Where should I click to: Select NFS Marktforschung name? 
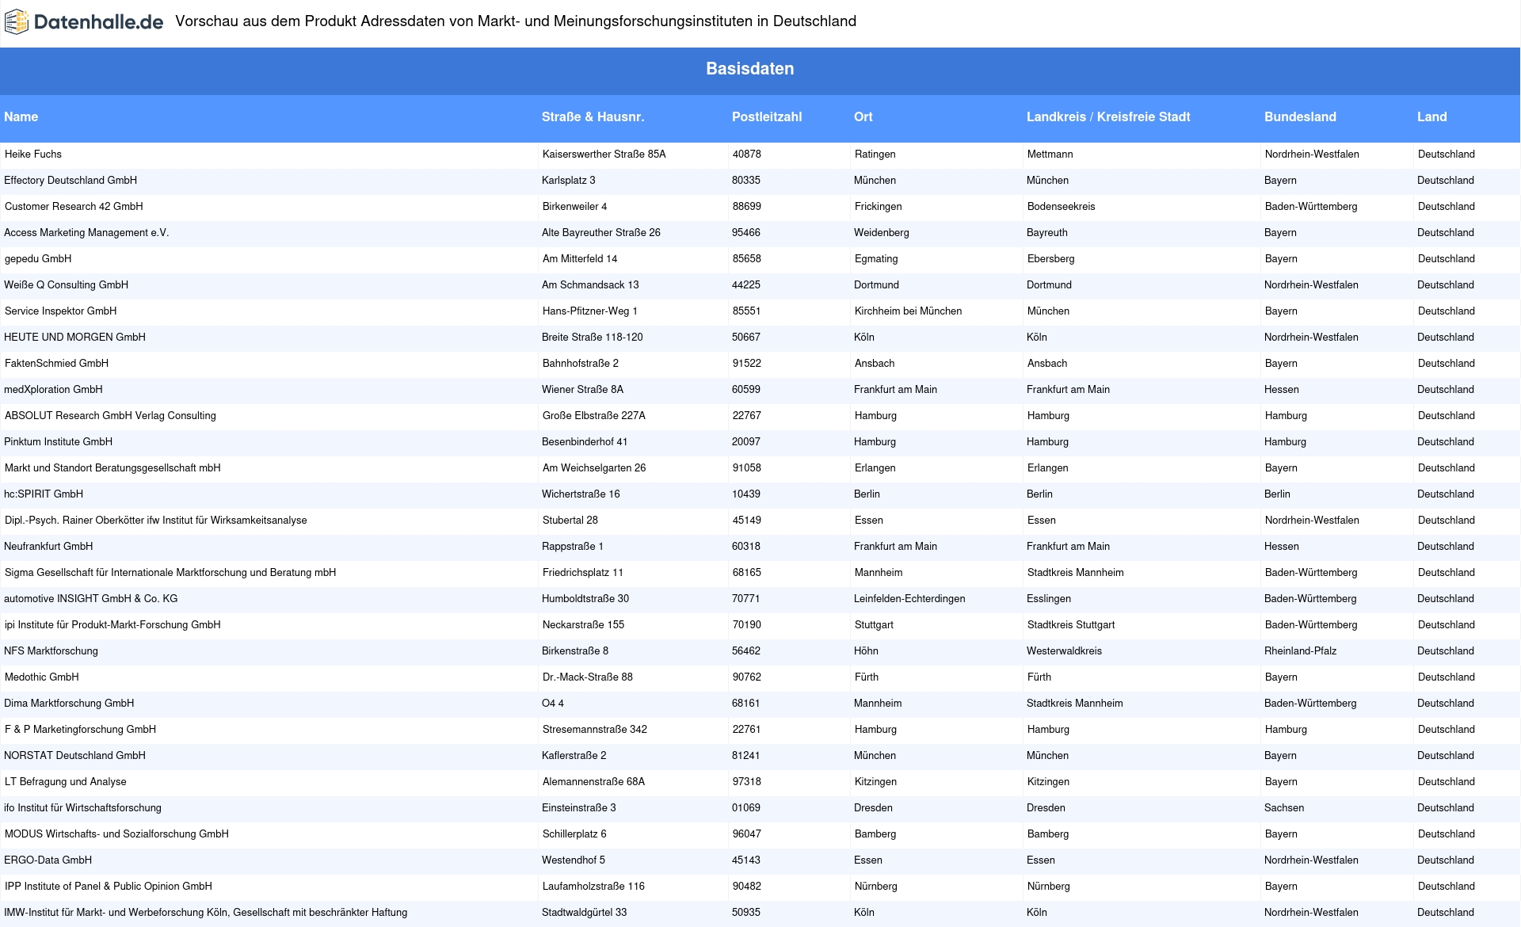pos(51,650)
